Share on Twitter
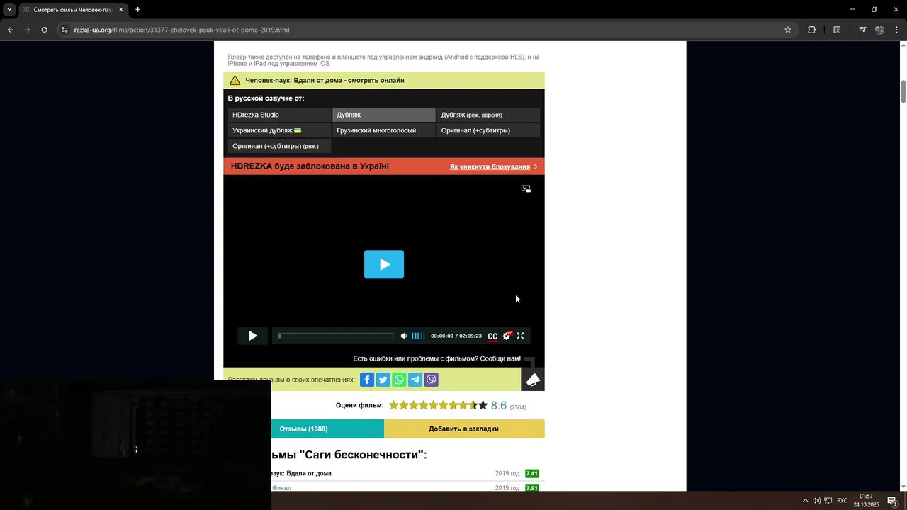Screen dimensions: 907x510 tap(383, 380)
